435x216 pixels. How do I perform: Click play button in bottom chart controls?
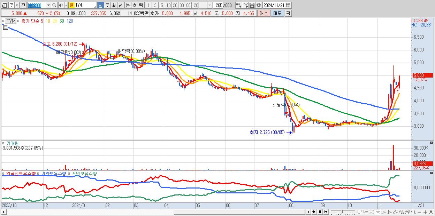tap(308, 212)
